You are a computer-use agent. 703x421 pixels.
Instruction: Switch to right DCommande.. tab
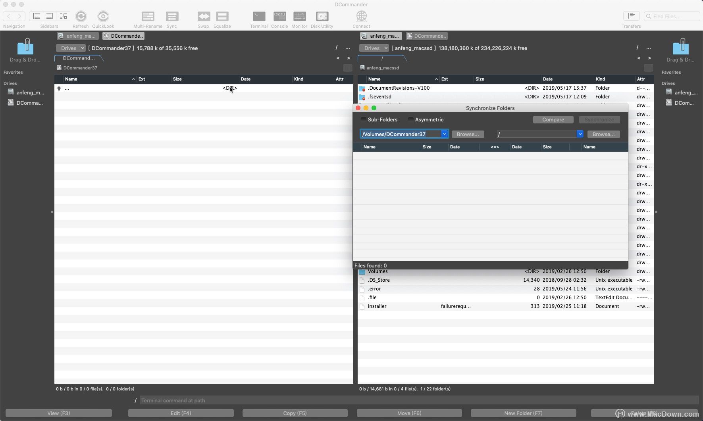(426, 36)
